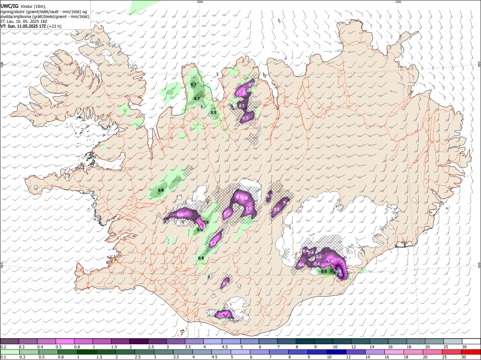Click the dark blue bottom-row swatch between 10 and 12
Screen dimensions: 481x360
(336, 352)
